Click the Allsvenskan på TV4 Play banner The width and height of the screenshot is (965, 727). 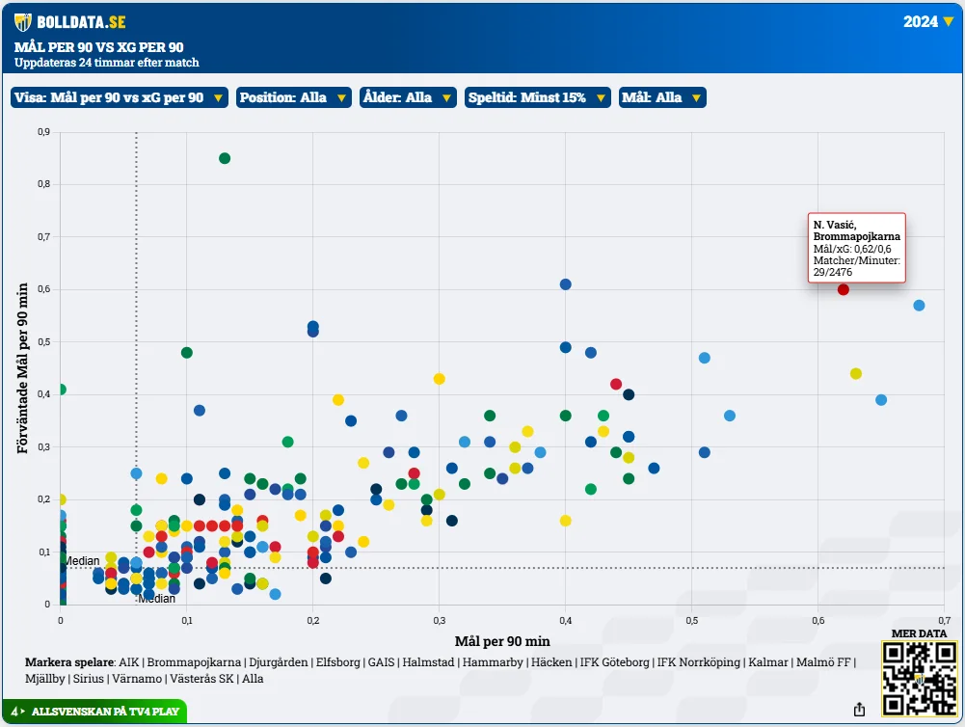tap(94, 712)
